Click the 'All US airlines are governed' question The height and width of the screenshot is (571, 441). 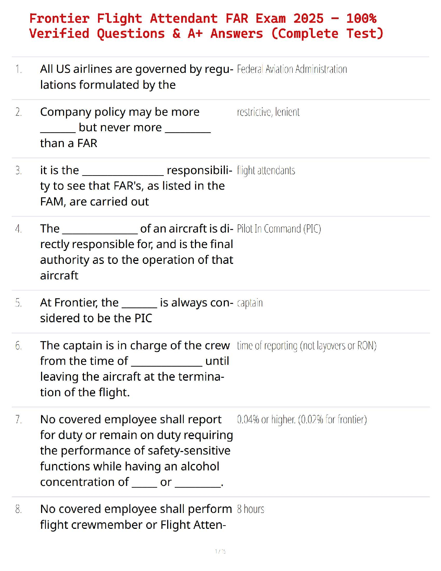click(x=136, y=77)
